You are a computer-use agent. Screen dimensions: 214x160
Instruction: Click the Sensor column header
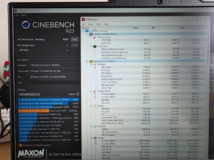pyautogui.click(x=106, y=28)
